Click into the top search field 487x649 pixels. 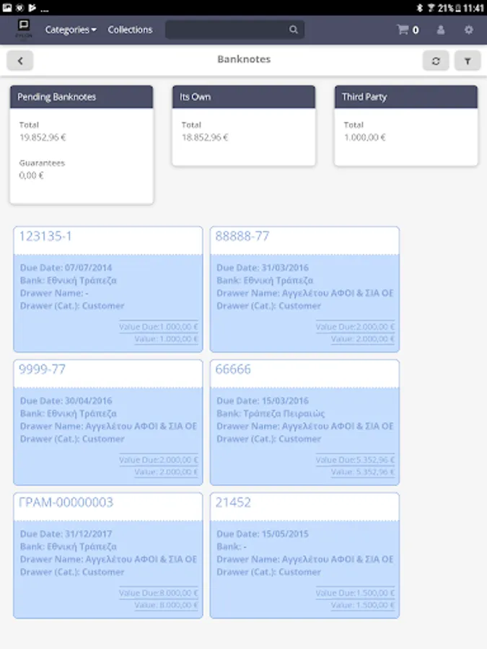pyautogui.click(x=227, y=30)
